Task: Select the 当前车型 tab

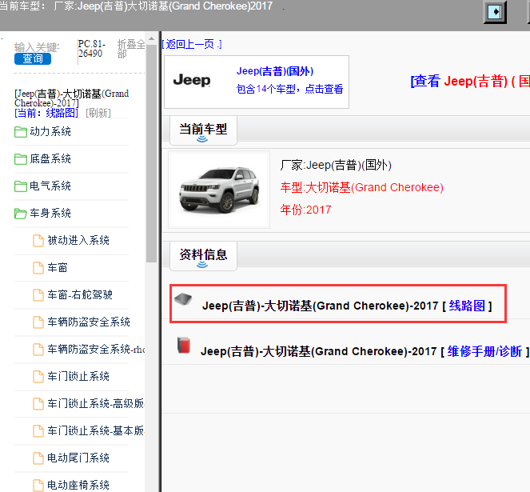Action: (x=203, y=130)
